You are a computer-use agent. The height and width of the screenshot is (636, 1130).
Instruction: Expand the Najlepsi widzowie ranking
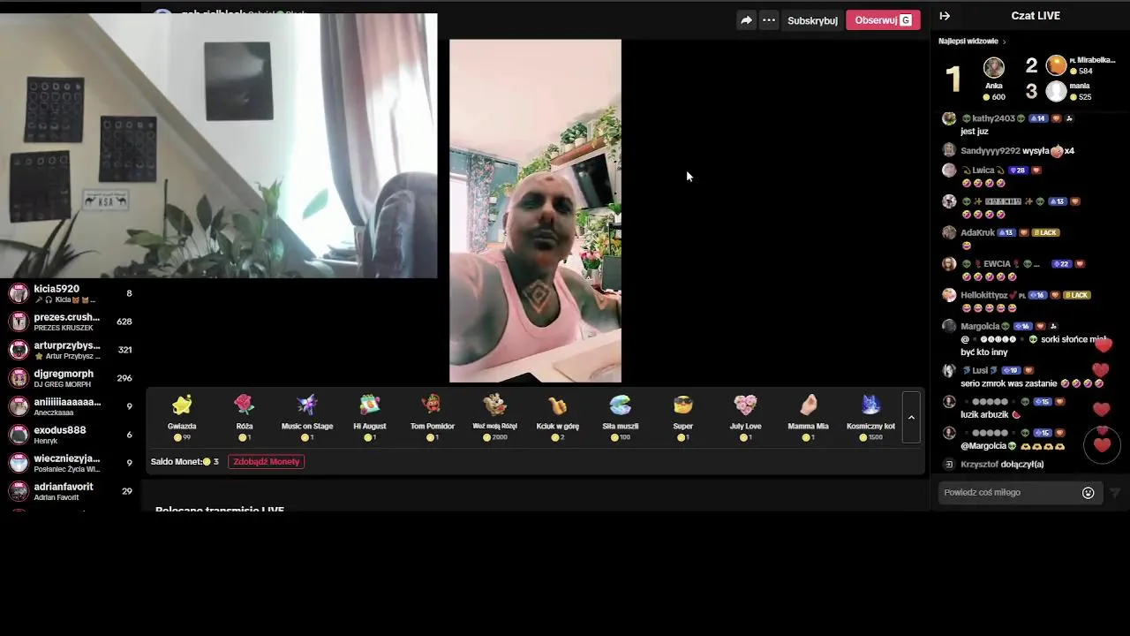(972, 42)
